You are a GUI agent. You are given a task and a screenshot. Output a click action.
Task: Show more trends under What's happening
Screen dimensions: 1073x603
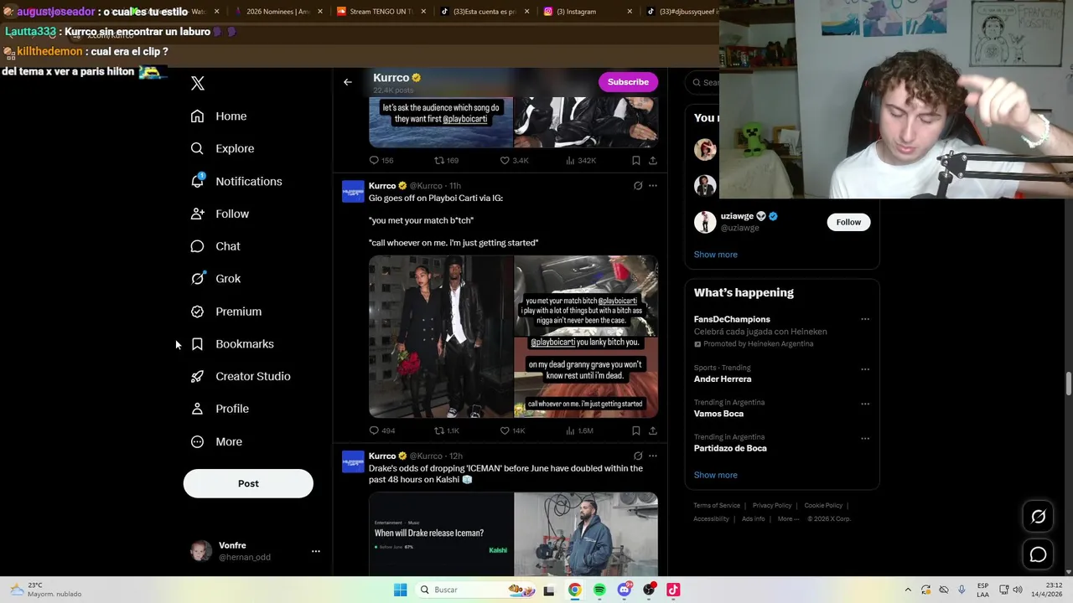click(x=715, y=475)
